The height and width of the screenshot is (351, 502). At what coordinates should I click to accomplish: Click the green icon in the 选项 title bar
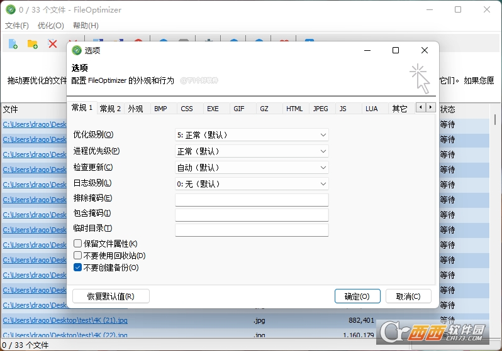click(x=77, y=50)
